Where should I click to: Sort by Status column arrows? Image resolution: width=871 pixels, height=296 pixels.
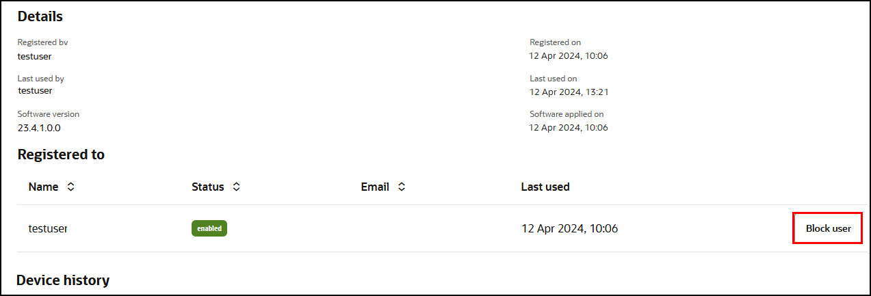(236, 187)
